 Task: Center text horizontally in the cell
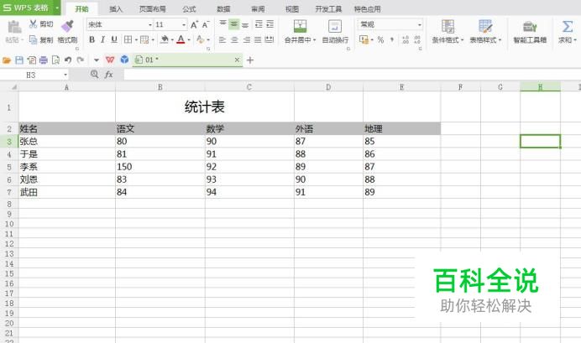(x=234, y=39)
